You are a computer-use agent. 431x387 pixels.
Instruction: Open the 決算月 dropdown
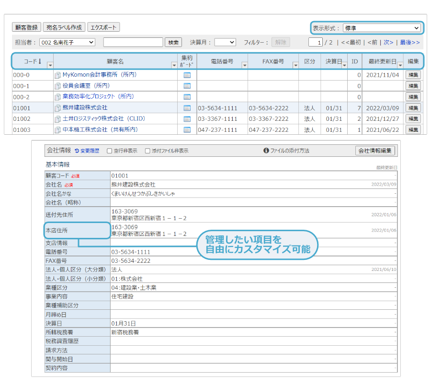tap(225, 42)
